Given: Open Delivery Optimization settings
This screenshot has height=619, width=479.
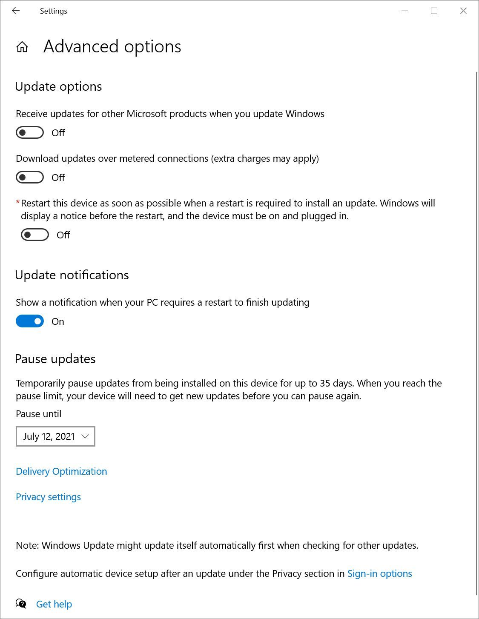Looking at the screenshot, I should [61, 471].
